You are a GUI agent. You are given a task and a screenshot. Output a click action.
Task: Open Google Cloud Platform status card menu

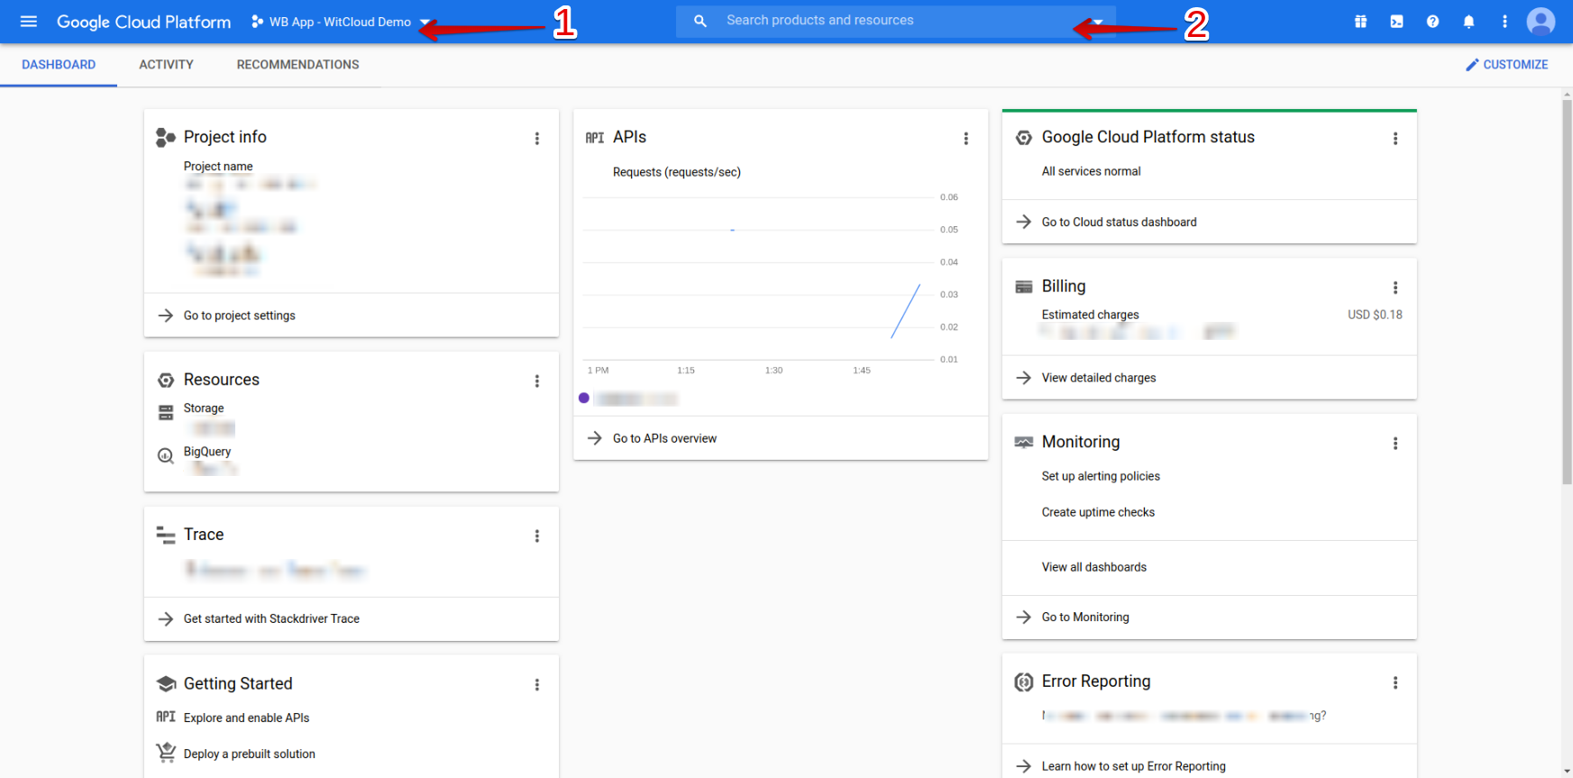point(1395,139)
